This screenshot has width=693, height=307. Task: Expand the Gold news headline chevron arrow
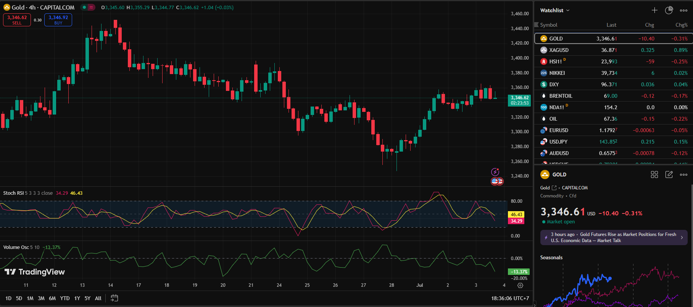[682, 238]
